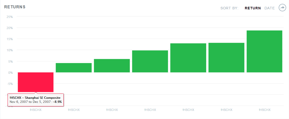Click the share arrow icon
The image size is (289, 119).
coord(282,8)
